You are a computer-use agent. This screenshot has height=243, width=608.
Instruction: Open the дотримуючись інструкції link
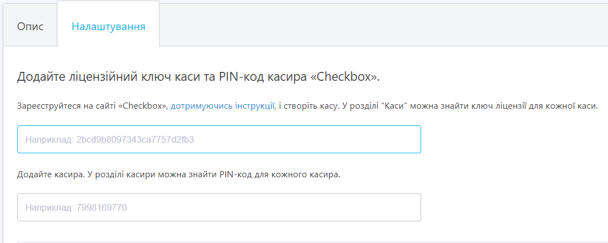tap(223, 106)
